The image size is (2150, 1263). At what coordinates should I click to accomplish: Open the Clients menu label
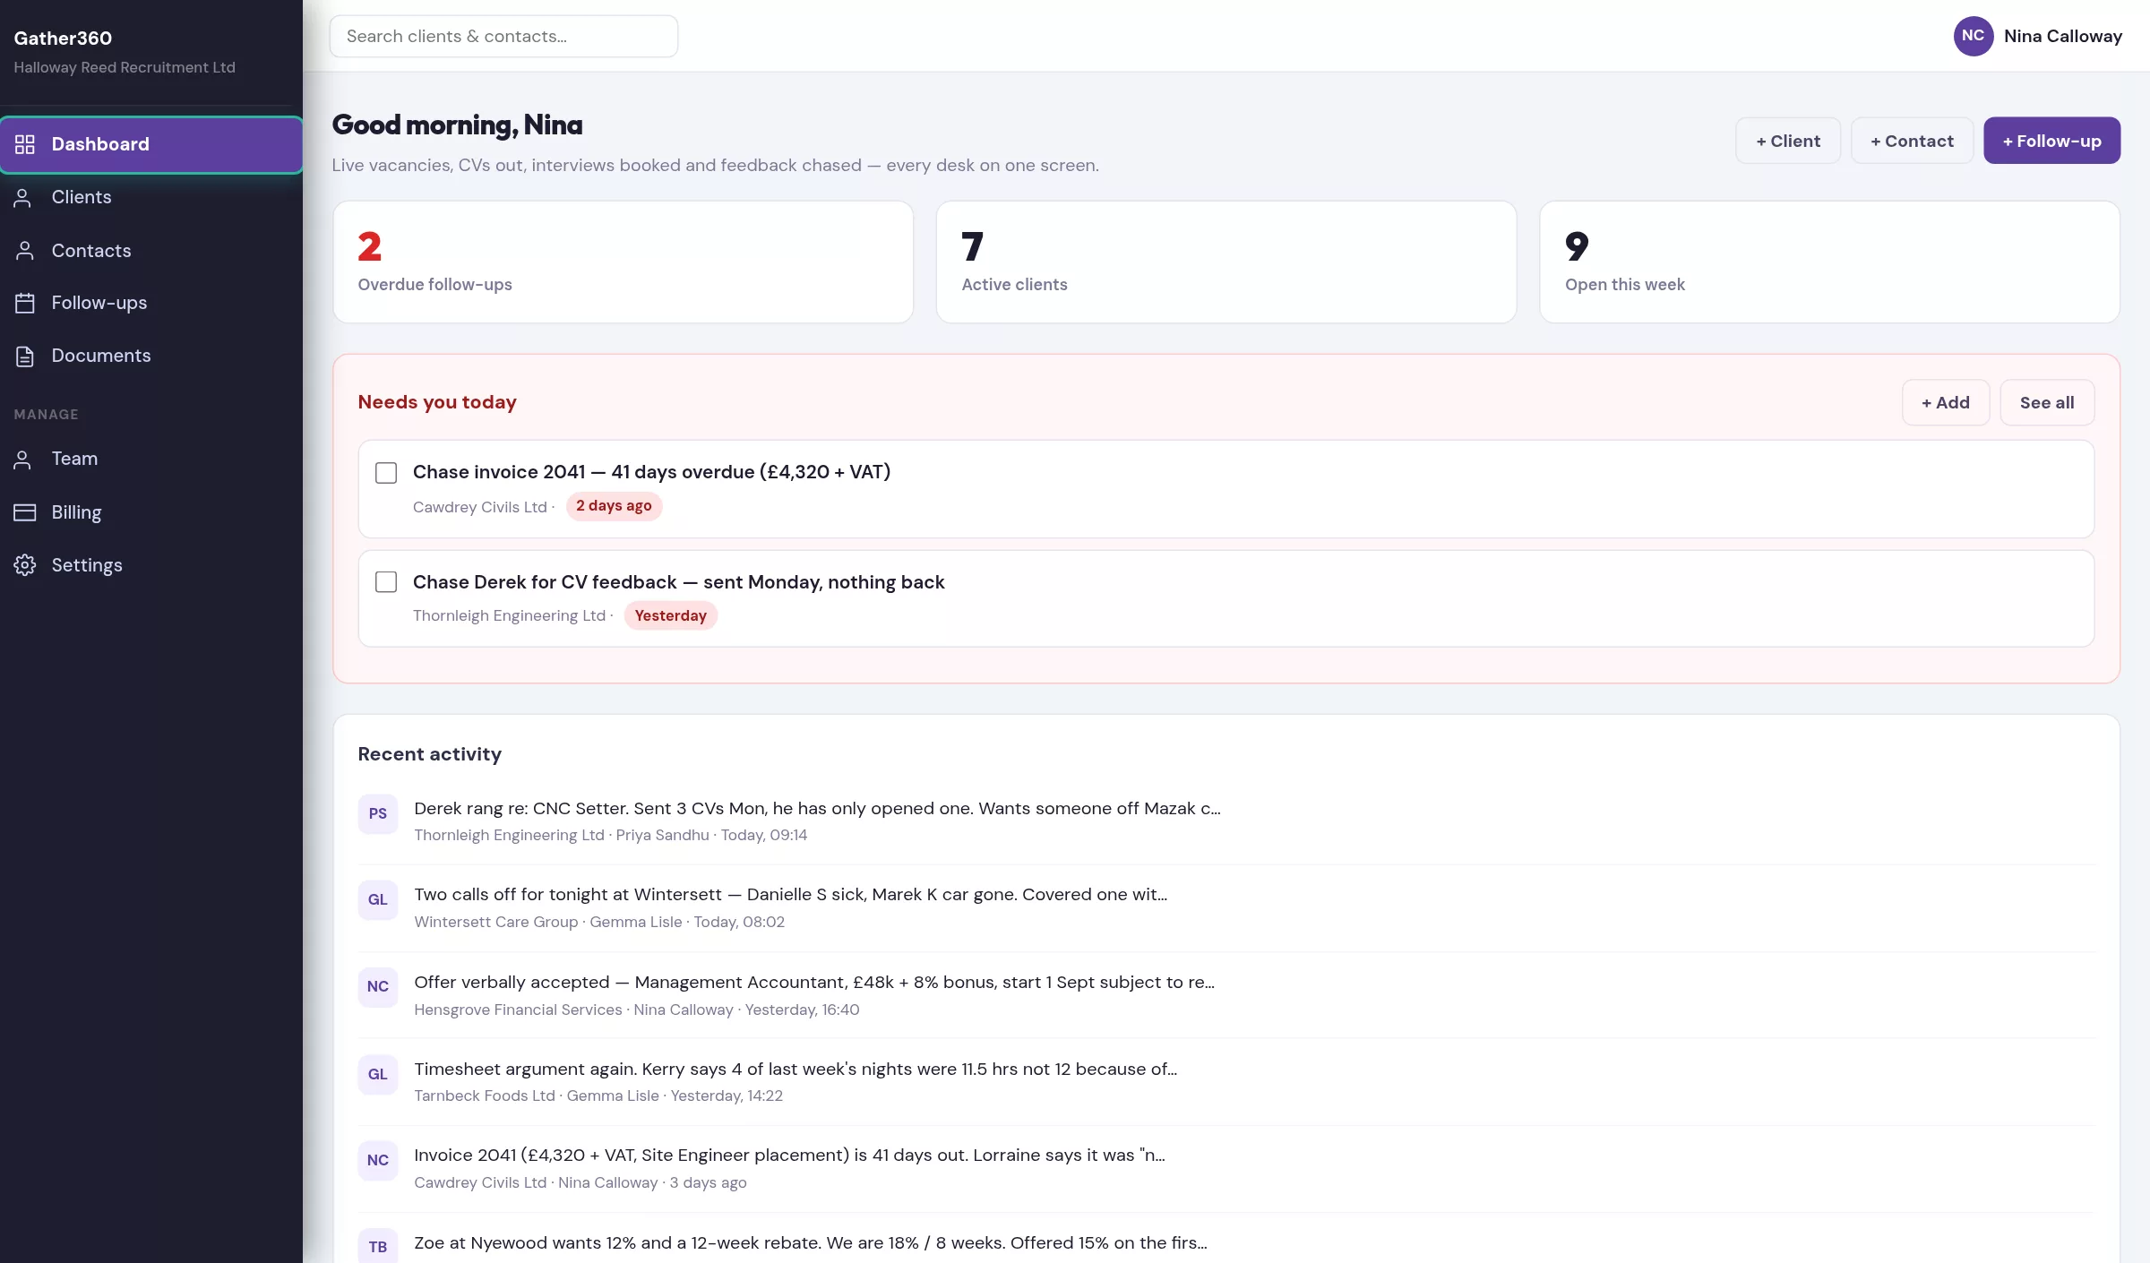pos(82,197)
